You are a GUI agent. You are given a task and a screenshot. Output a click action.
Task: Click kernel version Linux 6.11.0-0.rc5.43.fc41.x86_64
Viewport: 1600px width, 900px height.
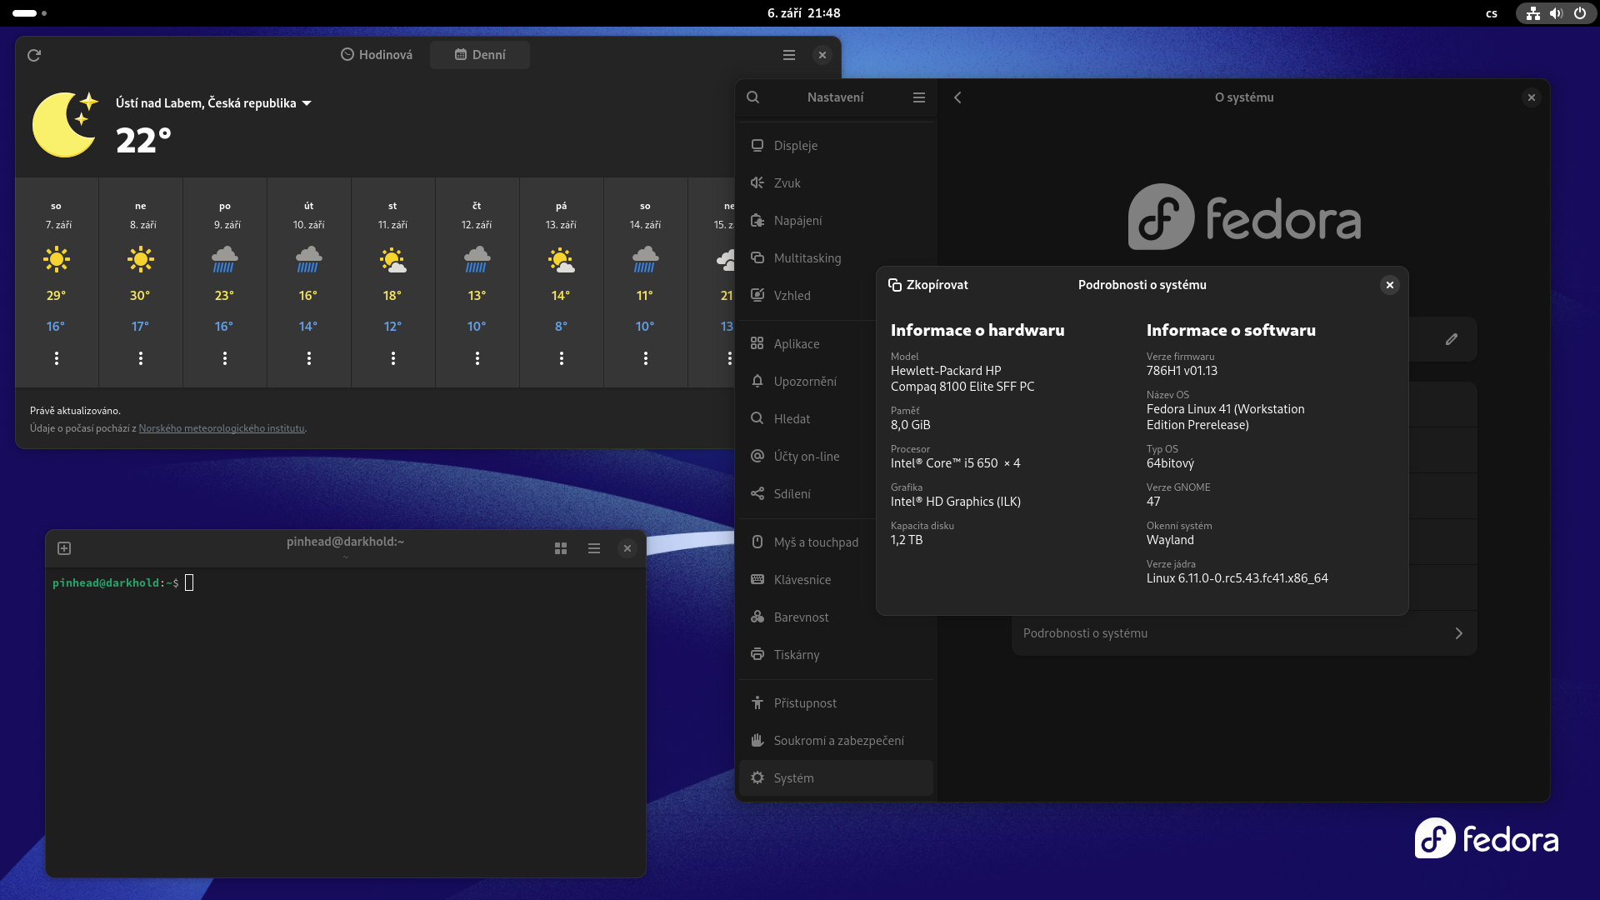tap(1237, 578)
